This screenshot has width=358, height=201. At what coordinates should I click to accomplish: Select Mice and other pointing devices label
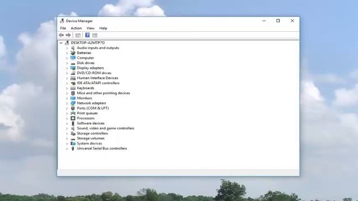(103, 93)
